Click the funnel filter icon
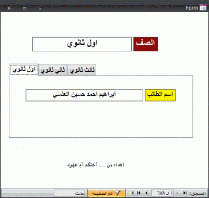209x198 pixels. 118,193
